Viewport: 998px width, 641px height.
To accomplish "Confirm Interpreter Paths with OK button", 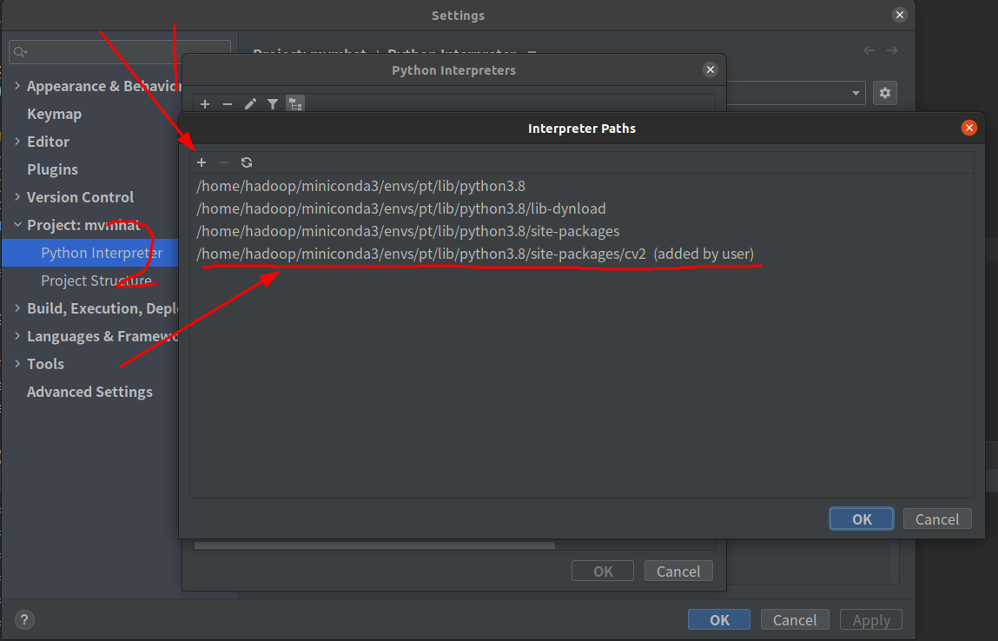I will (x=861, y=519).
